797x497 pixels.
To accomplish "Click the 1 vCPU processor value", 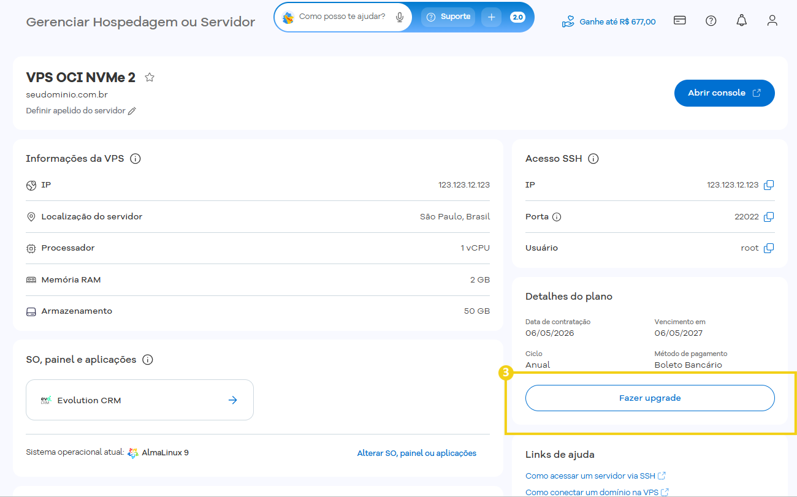I will coord(475,248).
